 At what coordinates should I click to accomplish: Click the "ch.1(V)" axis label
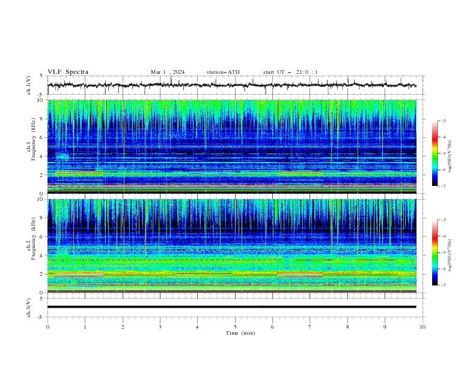[29, 85]
